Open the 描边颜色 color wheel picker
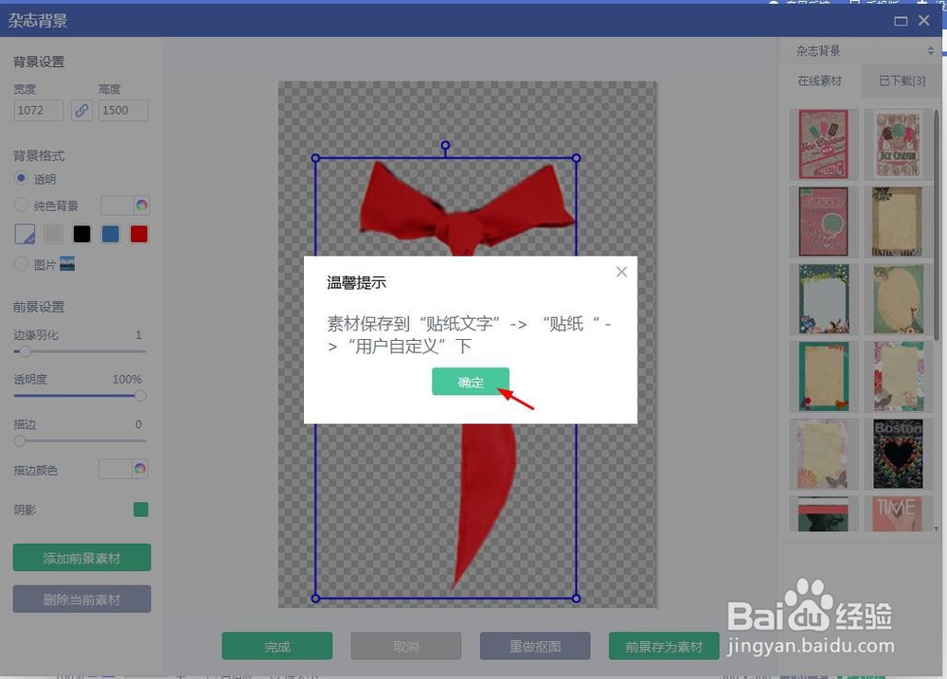 click(x=140, y=469)
